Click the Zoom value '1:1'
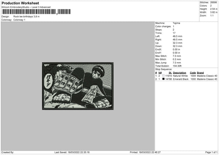Screen dimensions: 219x155 point(212,15)
